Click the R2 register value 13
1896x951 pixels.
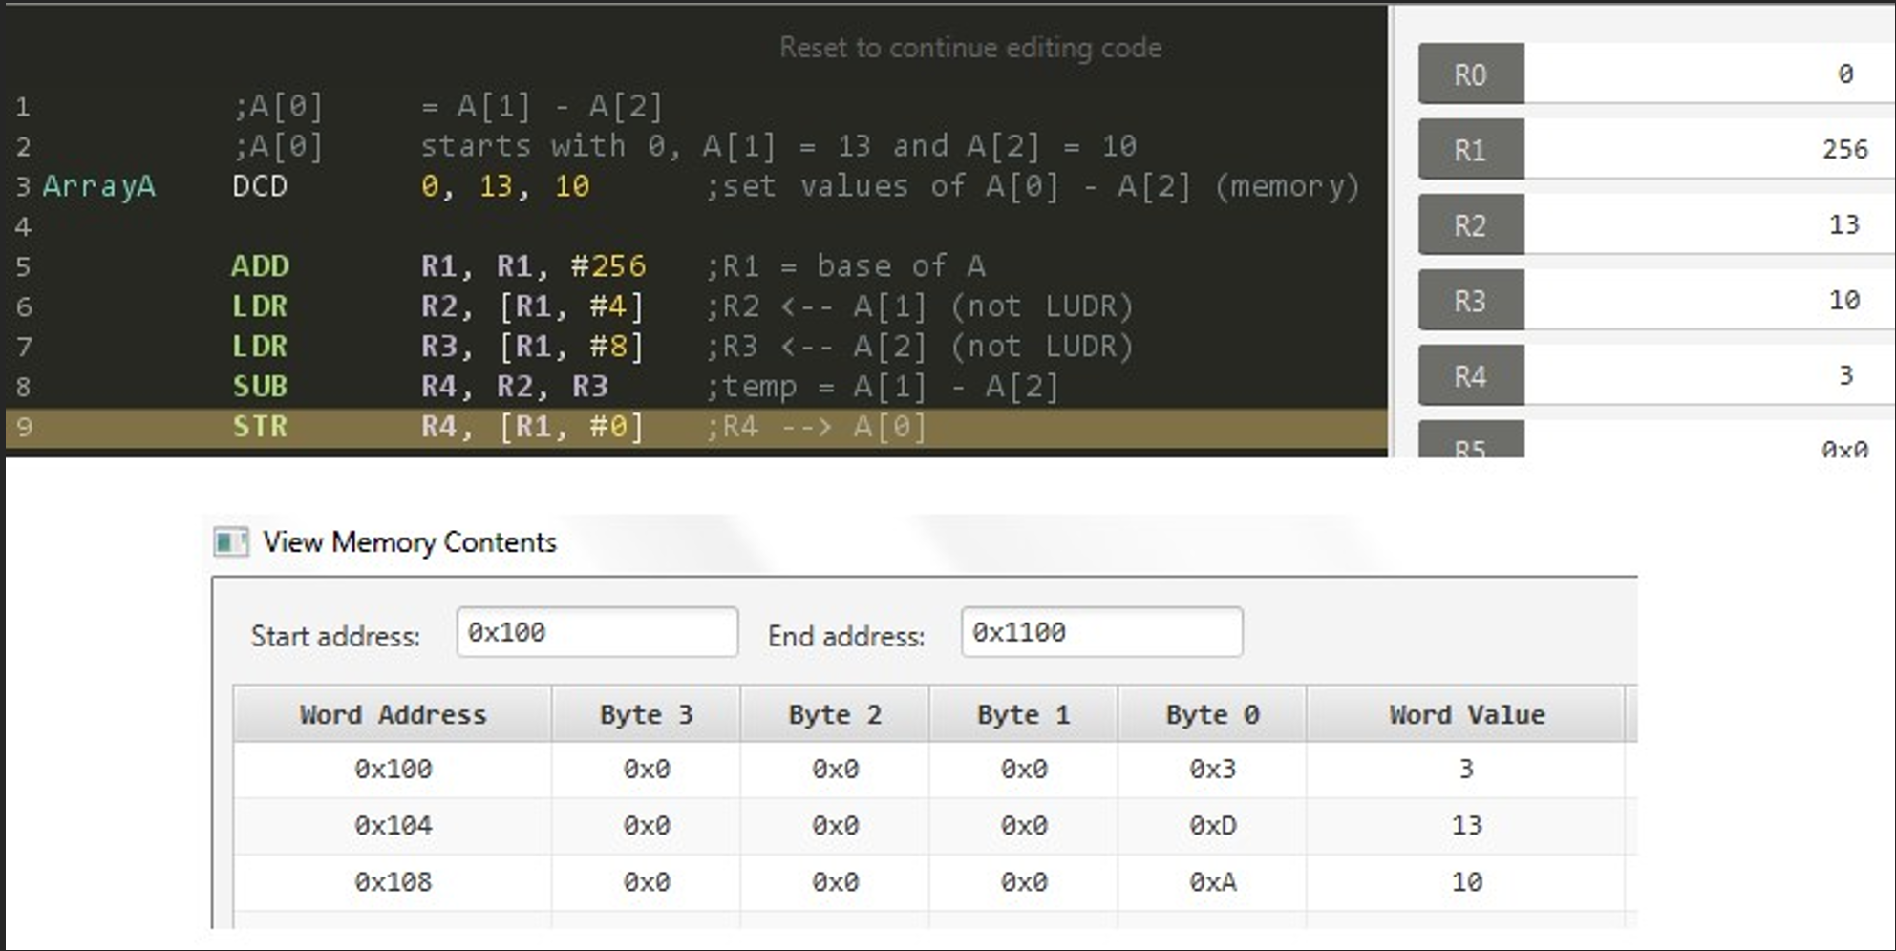click(x=1844, y=224)
